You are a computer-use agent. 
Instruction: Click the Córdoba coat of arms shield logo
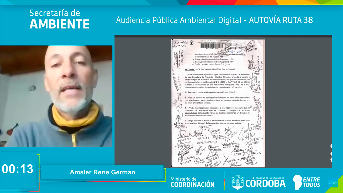(x=238, y=182)
